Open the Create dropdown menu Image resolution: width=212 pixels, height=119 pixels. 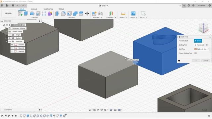[35, 18]
